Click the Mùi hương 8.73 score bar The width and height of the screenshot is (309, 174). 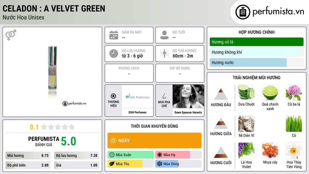[x=28, y=156]
